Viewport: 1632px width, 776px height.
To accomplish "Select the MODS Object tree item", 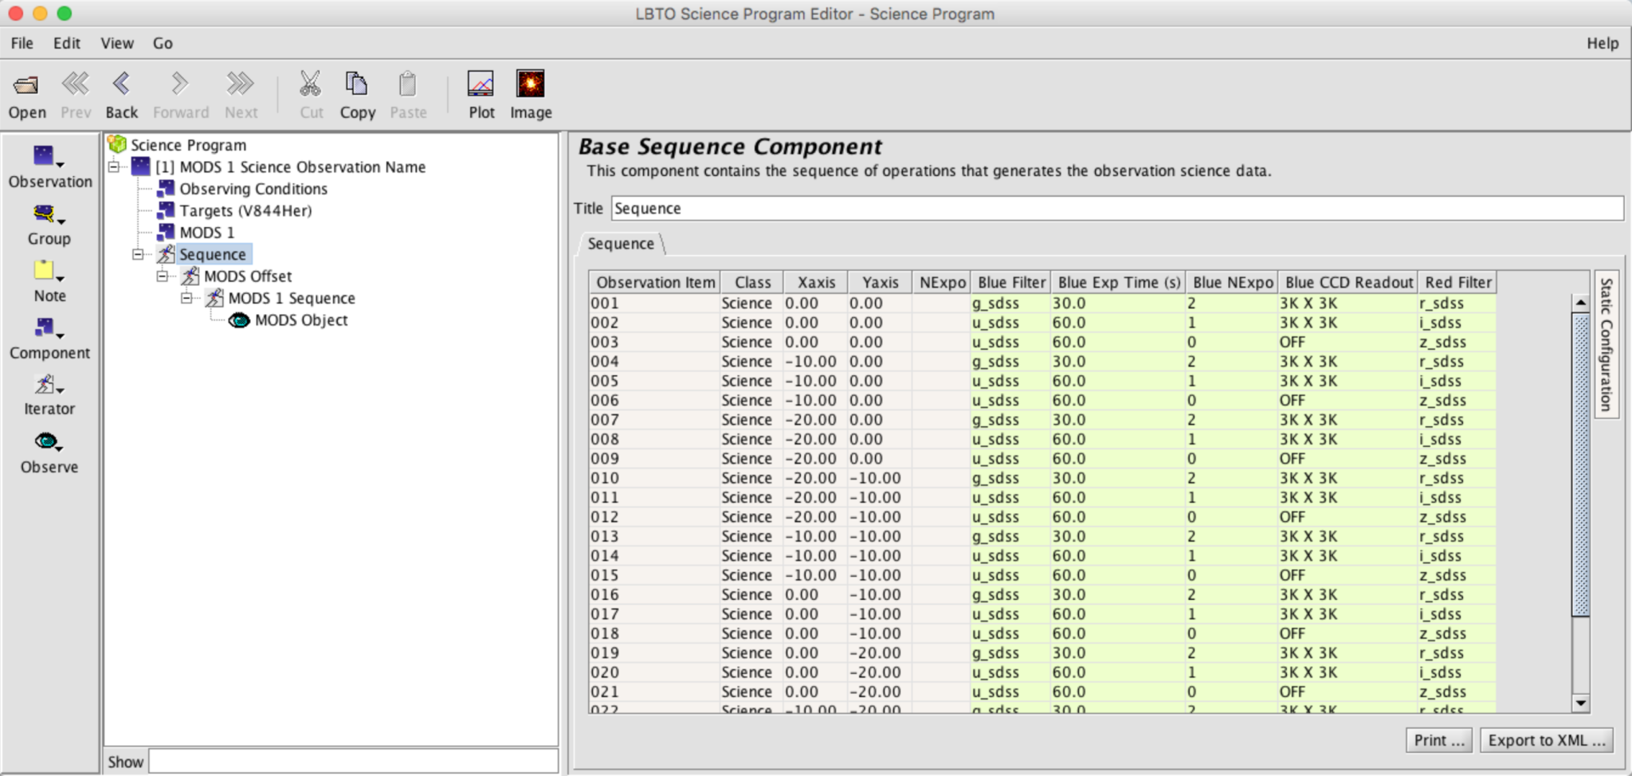I will 301,320.
